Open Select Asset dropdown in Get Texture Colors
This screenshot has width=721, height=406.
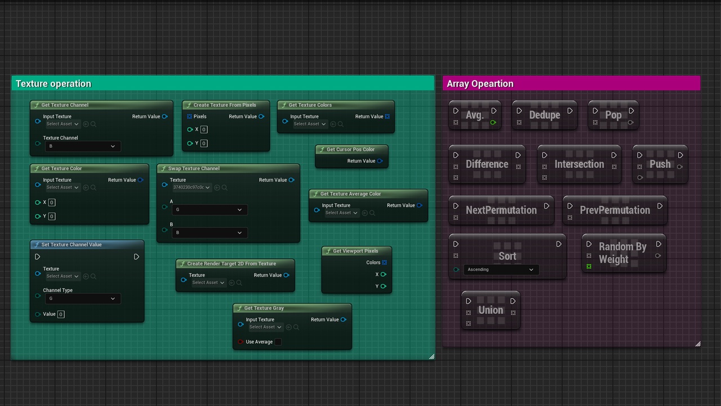(x=309, y=124)
